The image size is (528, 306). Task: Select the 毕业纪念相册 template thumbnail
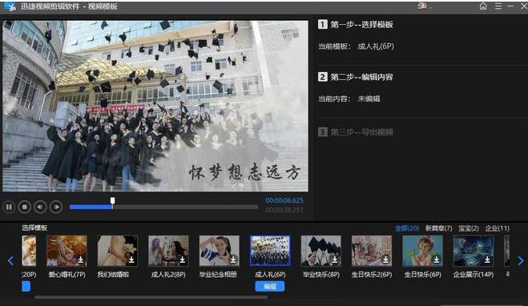pos(220,251)
